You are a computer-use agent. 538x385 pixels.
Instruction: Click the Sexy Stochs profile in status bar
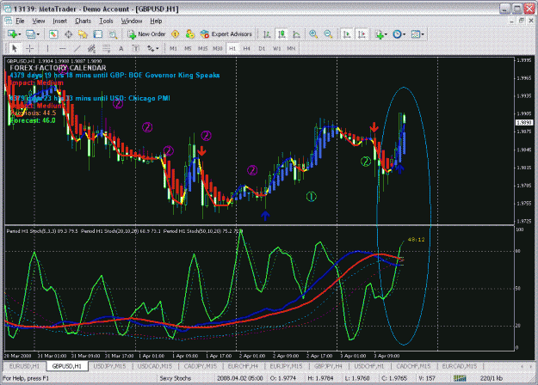175,378
